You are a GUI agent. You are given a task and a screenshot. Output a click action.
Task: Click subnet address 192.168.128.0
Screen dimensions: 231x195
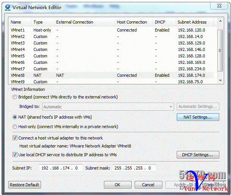click(192, 56)
